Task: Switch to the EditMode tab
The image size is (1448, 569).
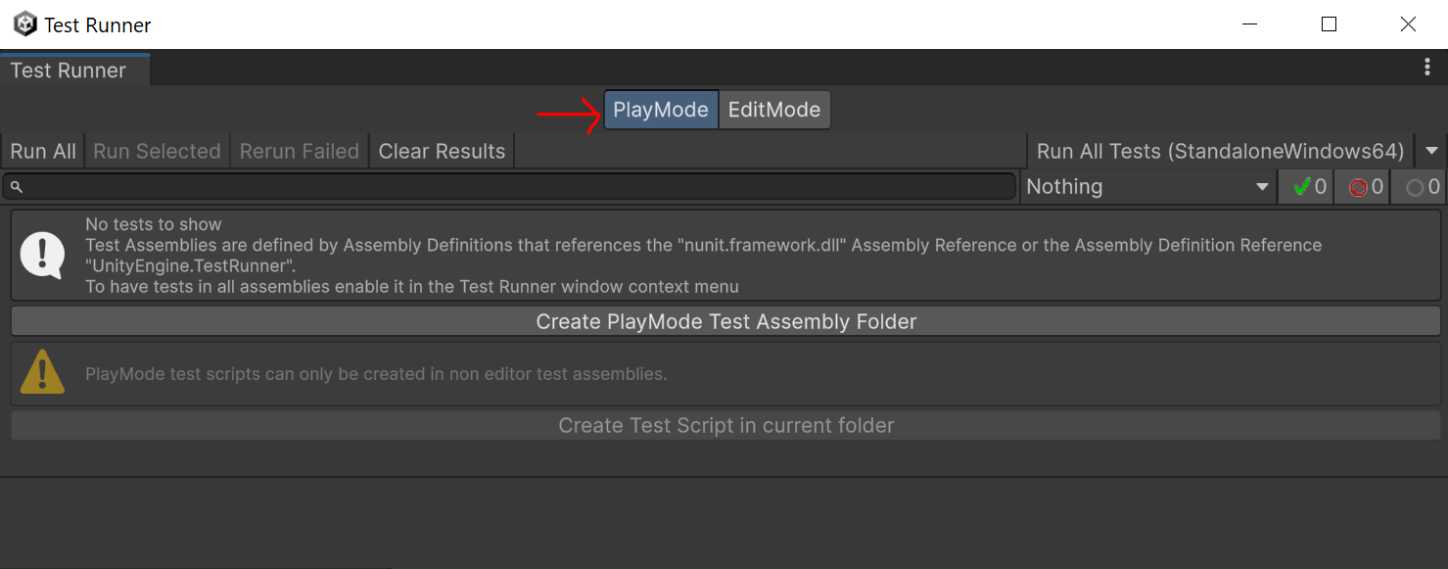Action: tap(774, 110)
